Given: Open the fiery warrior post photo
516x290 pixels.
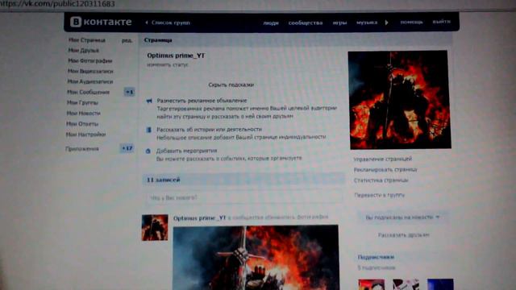Looking at the screenshot, I should pos(256,258).
